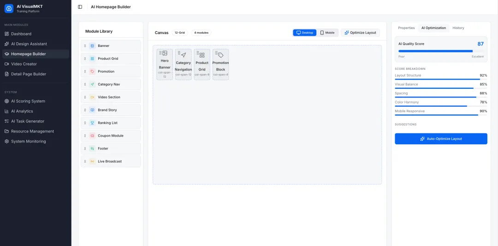Image resolution: width=498 pixels, height=246 pixels.
Task: Click the AI Quality Score progress bar
Action: (441, 51)
